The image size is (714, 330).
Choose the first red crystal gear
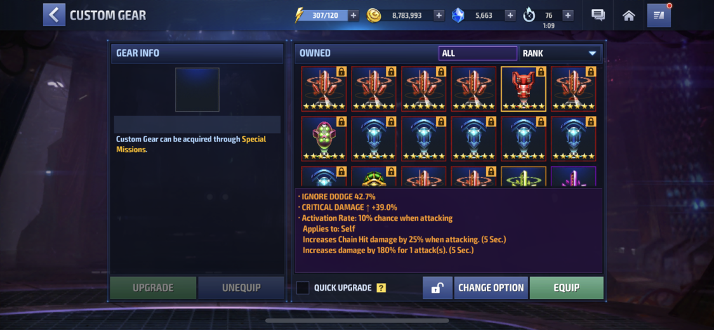tap(324, 89)
